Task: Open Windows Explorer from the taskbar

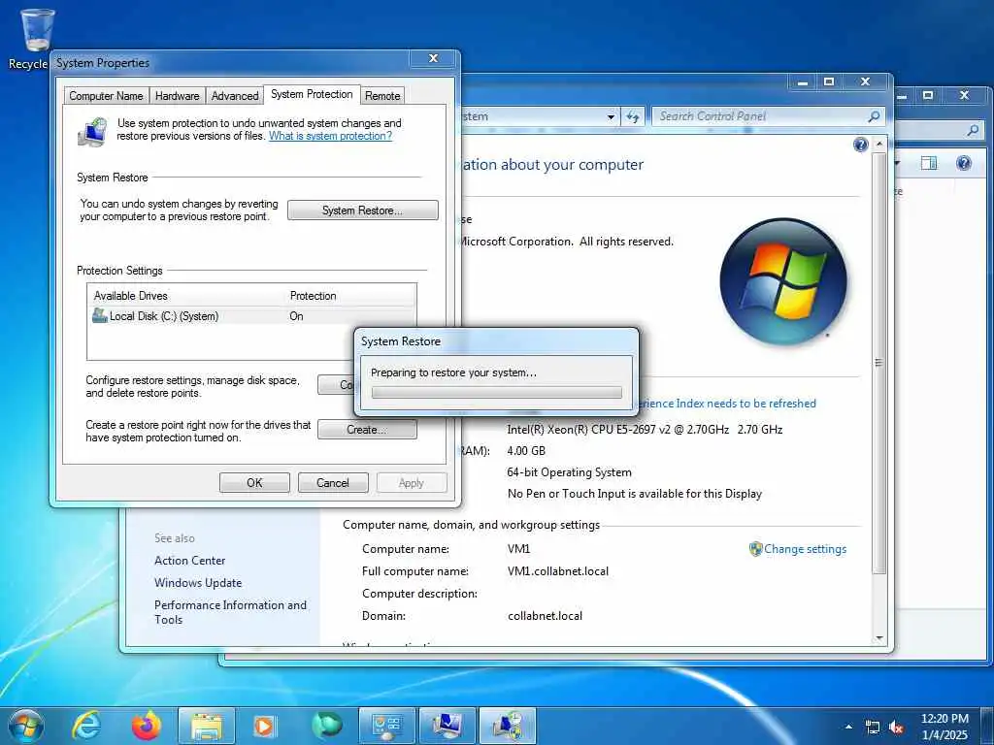Action: click(206, 726)
